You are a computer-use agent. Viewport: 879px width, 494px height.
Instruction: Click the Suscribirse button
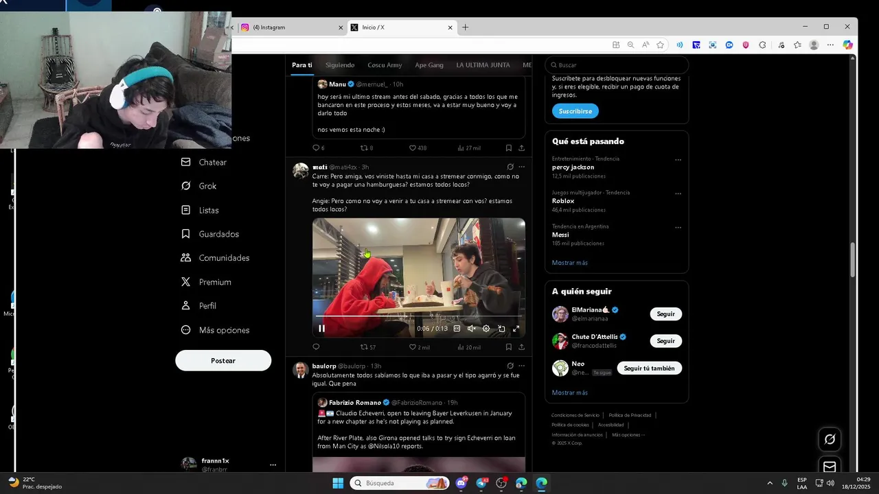pyautogui.click(x=575, y=111)
